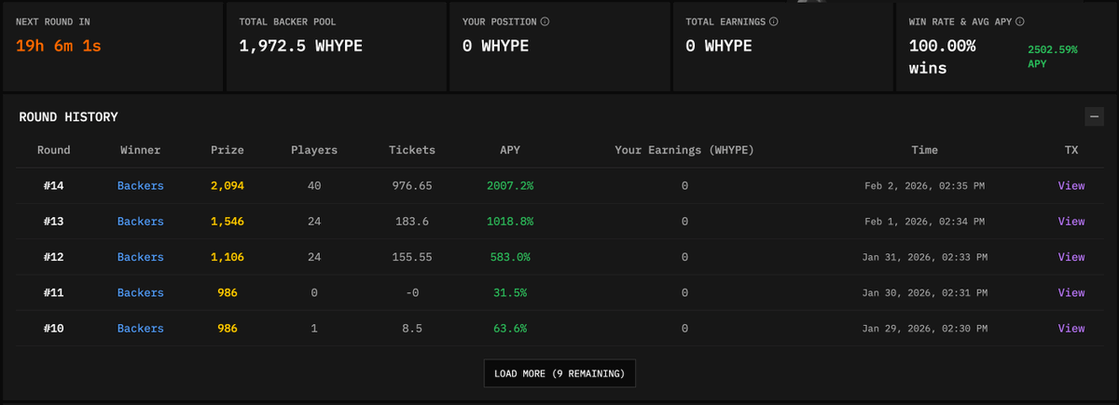Click the 2007.2% APY value
1119x405 pixels.
click(x=510, y=185)
